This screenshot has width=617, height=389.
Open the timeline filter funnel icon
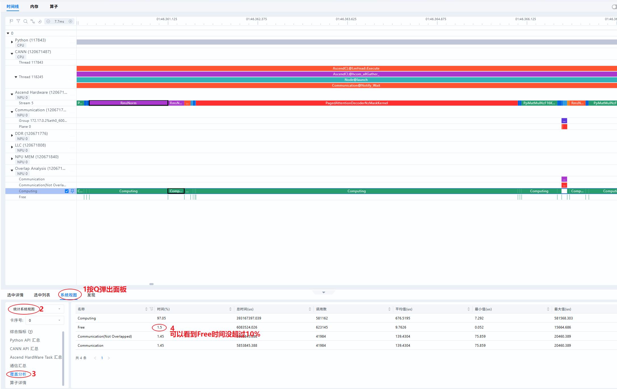tap(18, 21)
